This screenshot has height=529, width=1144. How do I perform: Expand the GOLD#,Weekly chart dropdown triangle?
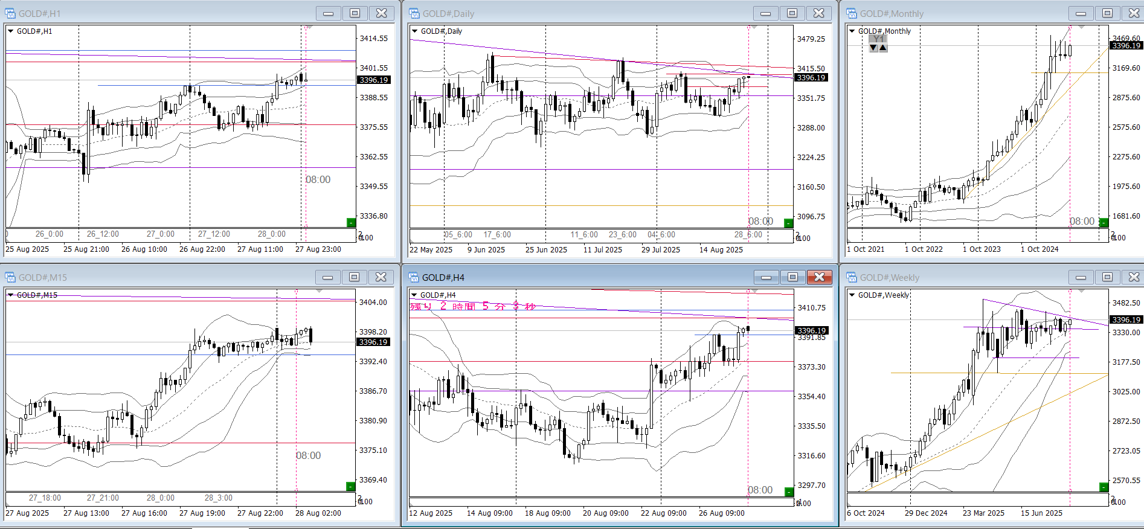[852, 295]
